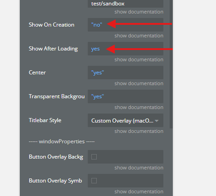
Task: Edit the Show On Creation "no" value
Action: pos(126,25)
